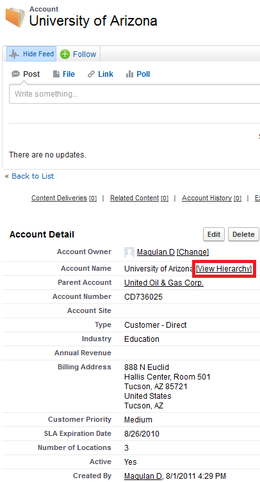Click the 888 N Euclid address line
This screenshot has height=482, width=260.
click(x=147, y=367)
